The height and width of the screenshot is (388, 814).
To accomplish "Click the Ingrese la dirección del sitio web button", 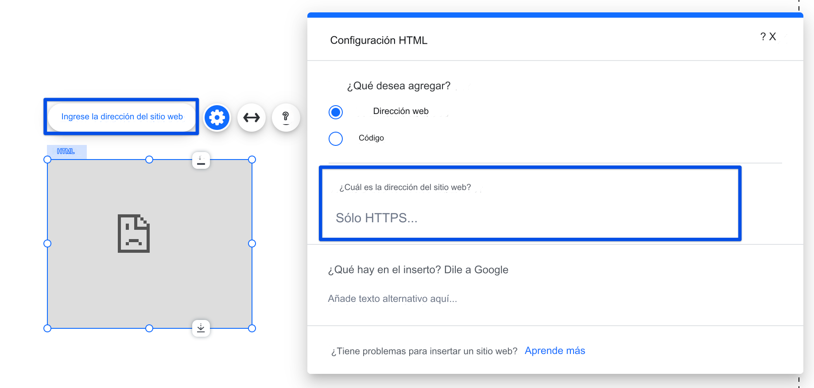I will (x=122, y=117).
